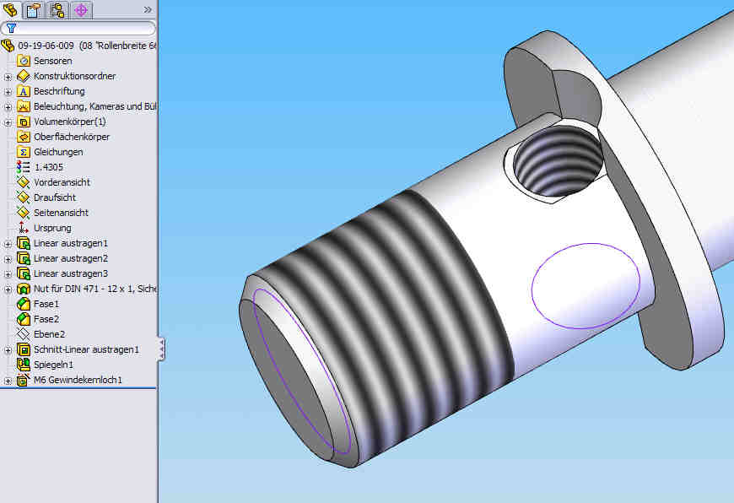Click the Vorderansicht plane icon

(x=24, y=182)
